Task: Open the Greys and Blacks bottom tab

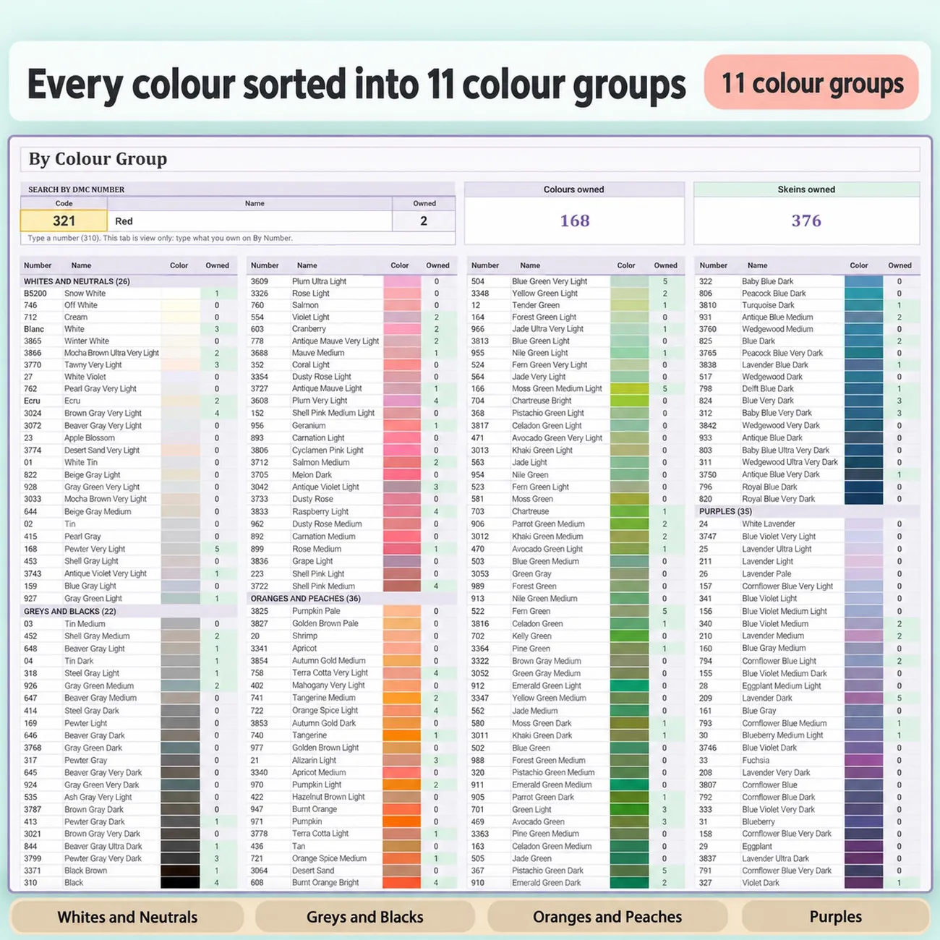Action: 364,917
